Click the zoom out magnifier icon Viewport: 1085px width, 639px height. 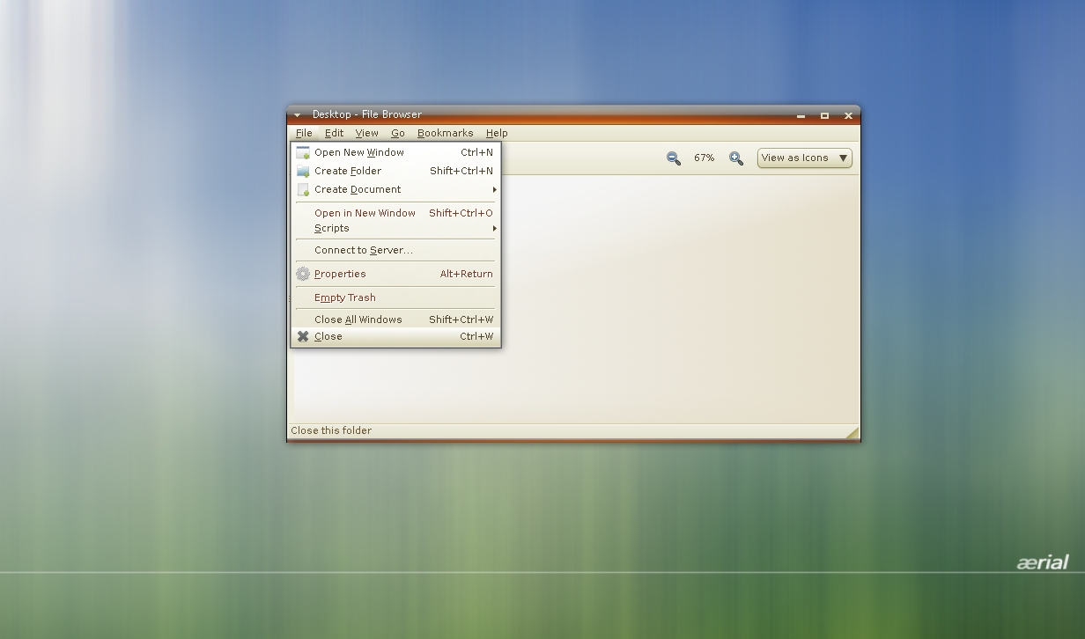[674, 158]
